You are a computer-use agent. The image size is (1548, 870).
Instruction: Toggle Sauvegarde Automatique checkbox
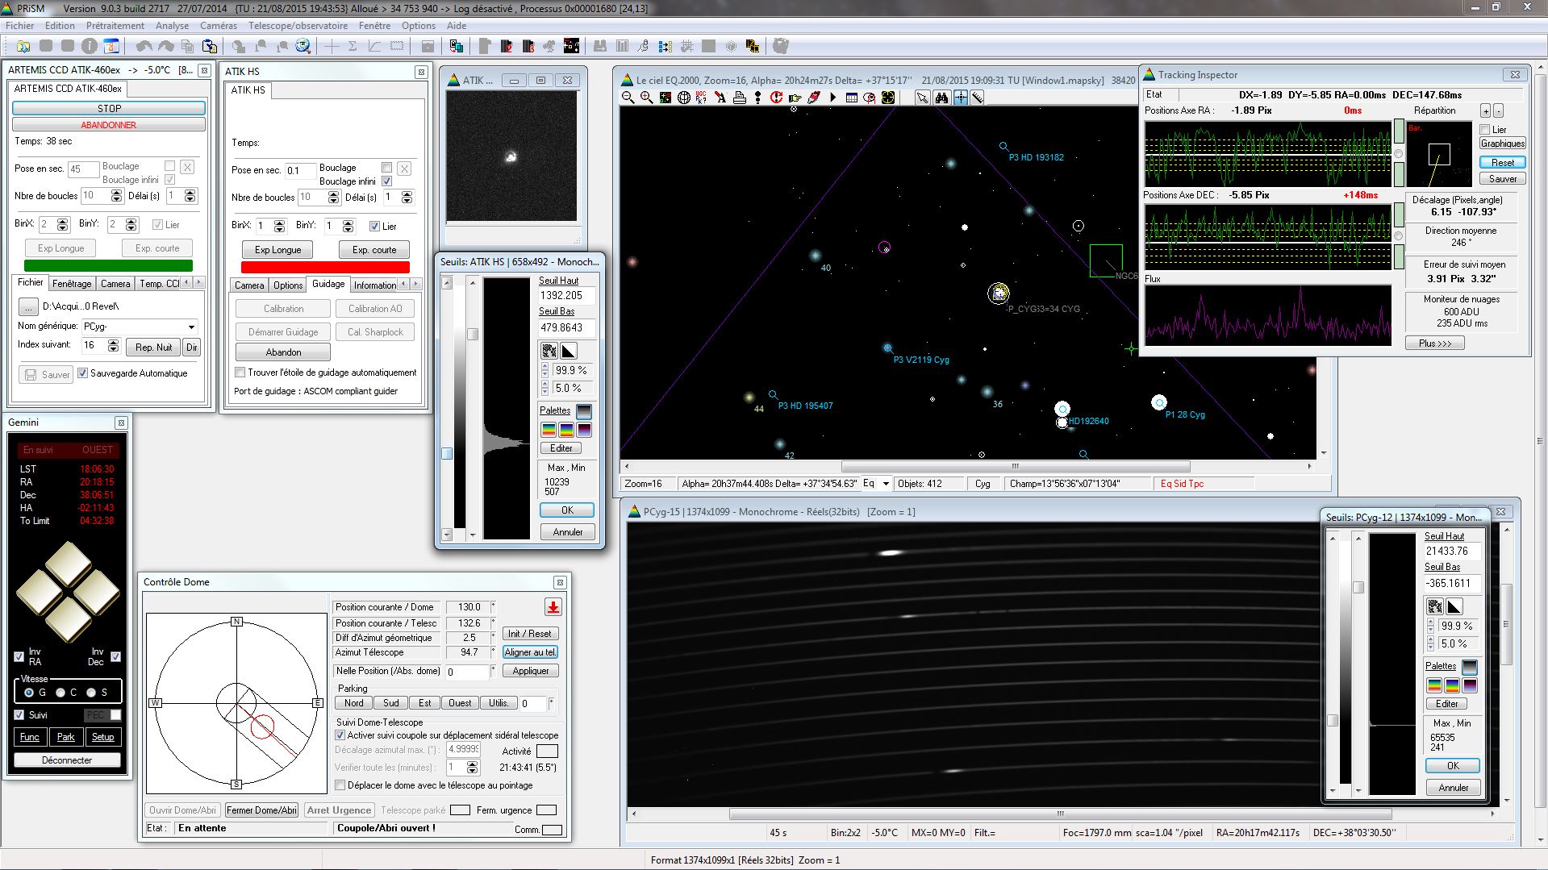[82, 373]
